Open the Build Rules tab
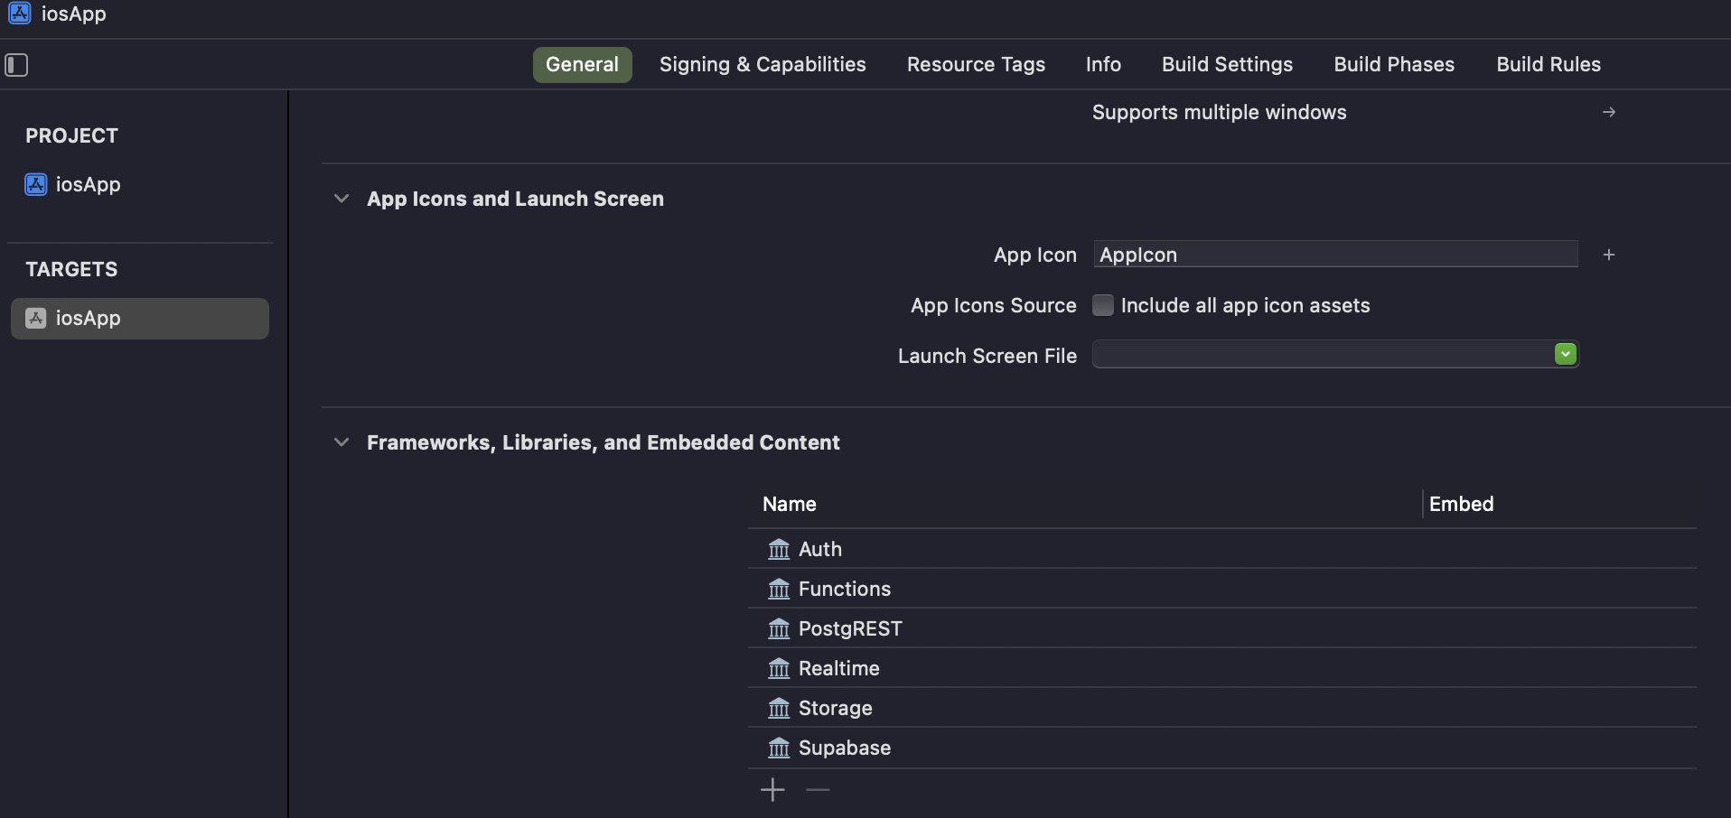1731x818 pixels. (1549, 65)
